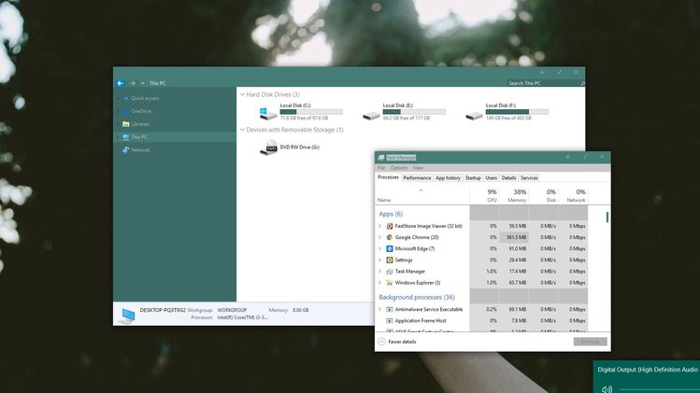The image size is (700, 393).
Task: Click the Google Chrome icon in process list
Action: pyautogui.click(x=390, y=237)
